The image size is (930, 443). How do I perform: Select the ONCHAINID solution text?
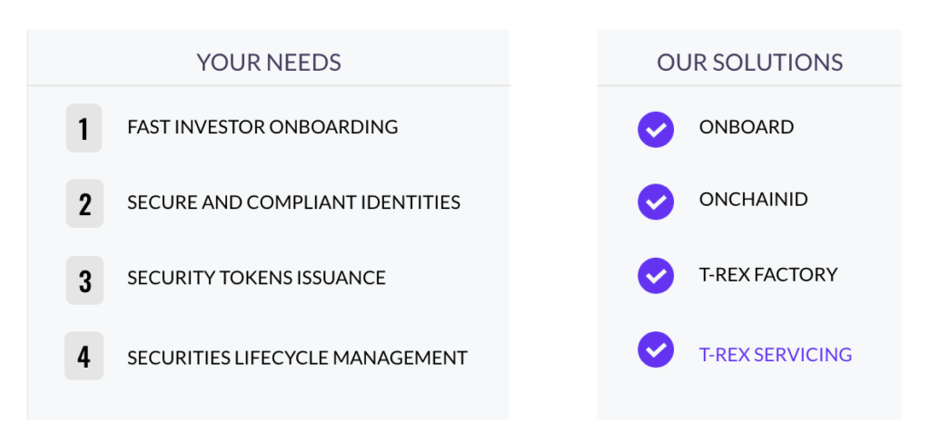point(753,200)
